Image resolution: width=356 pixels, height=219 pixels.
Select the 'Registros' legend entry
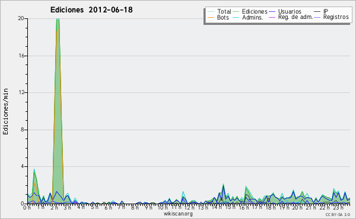tap(336, 17)
